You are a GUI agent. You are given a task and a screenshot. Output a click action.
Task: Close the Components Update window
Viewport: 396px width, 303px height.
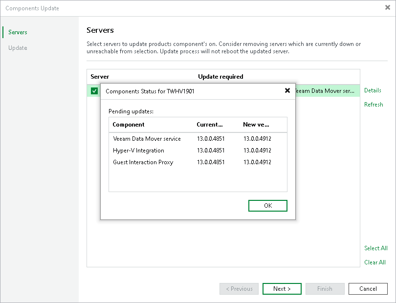click(x=387, y=8)
